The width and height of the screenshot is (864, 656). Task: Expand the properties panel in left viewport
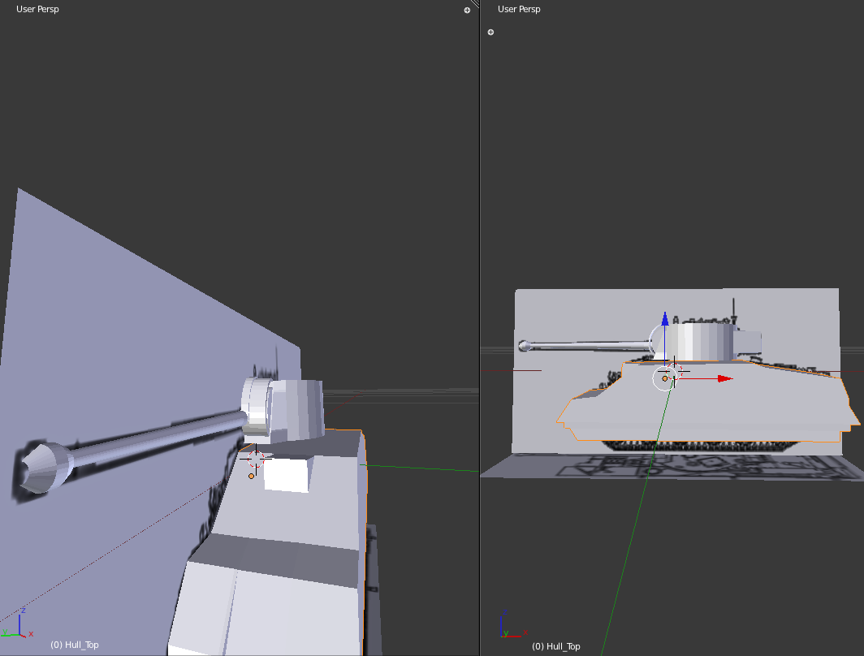467,11
